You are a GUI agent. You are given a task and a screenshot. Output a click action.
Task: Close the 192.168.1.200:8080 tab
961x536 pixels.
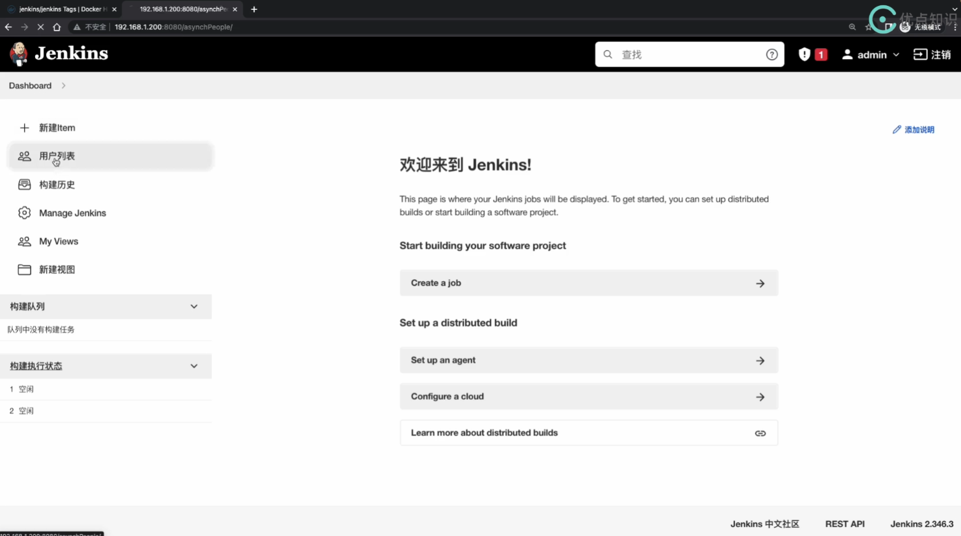coord(235,9)
